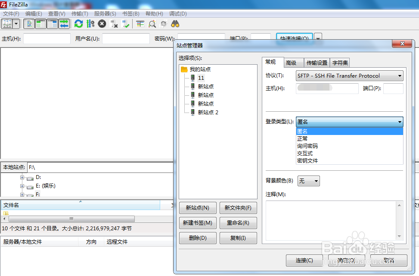This screenshot has height=276, width=419.
Task: Toggle the local directory tree icon
Action: click(40, 24)
